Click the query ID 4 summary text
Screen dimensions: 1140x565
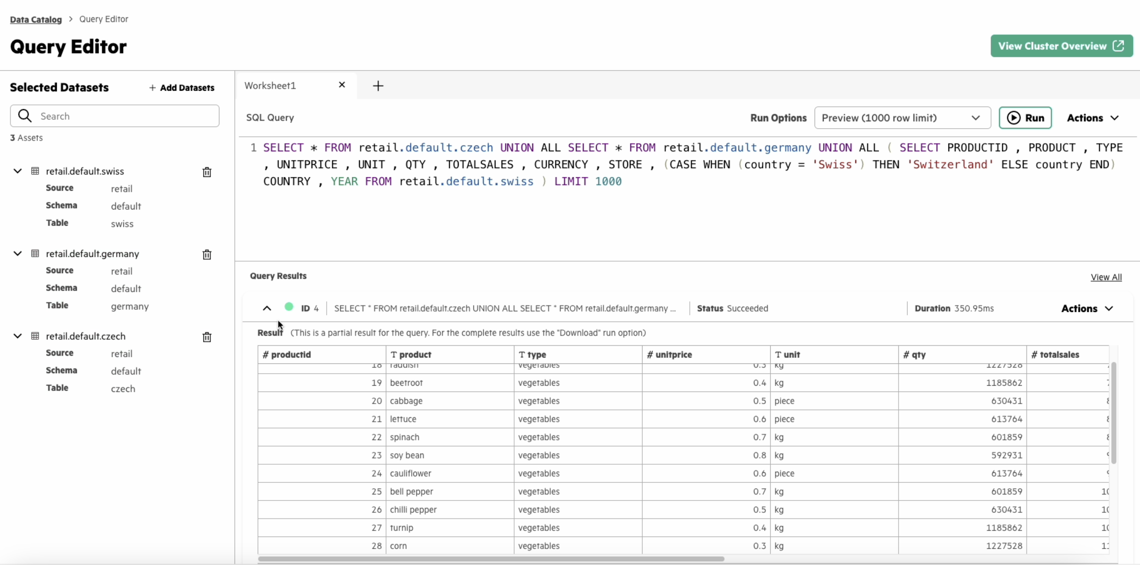[505, 308]
